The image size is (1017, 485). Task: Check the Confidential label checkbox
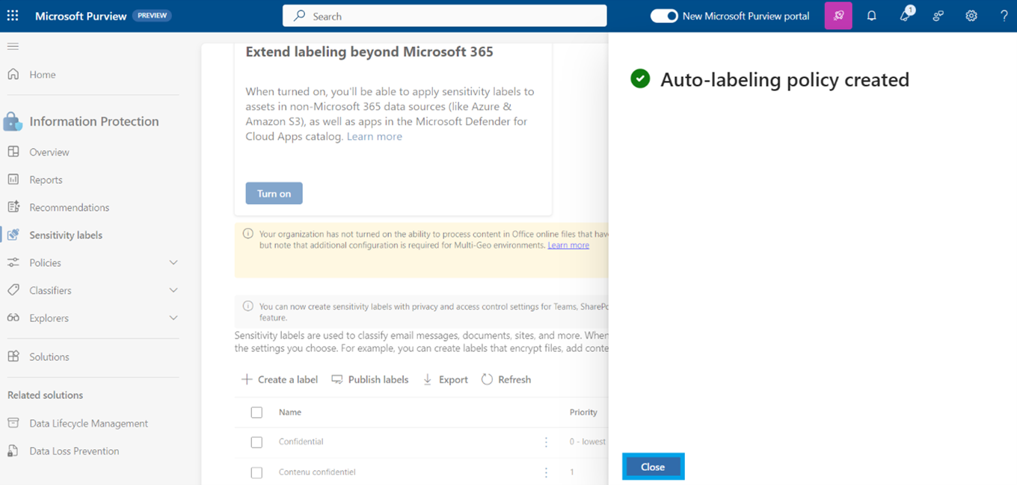pyautogui.click(x=256, y=442)
